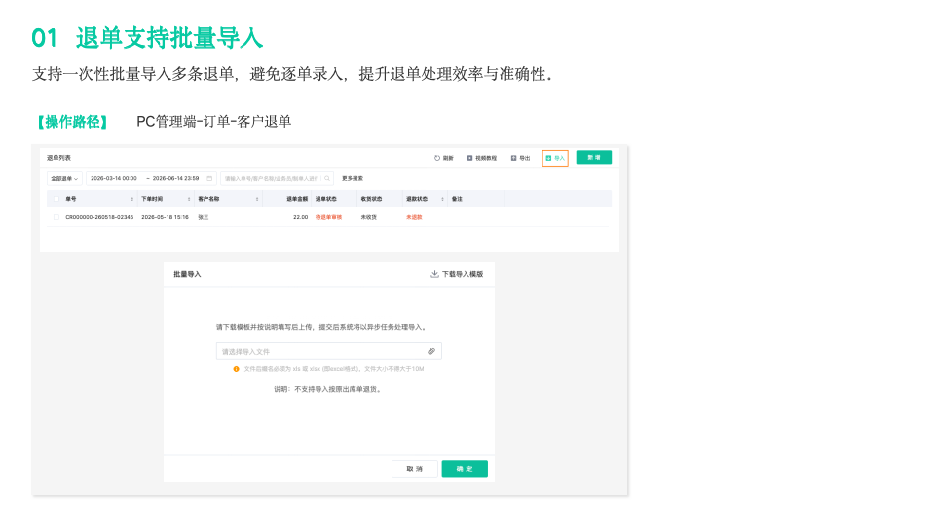Click the 导入 import button
This screenshot has height=526, width=934.
coord(555,158)
